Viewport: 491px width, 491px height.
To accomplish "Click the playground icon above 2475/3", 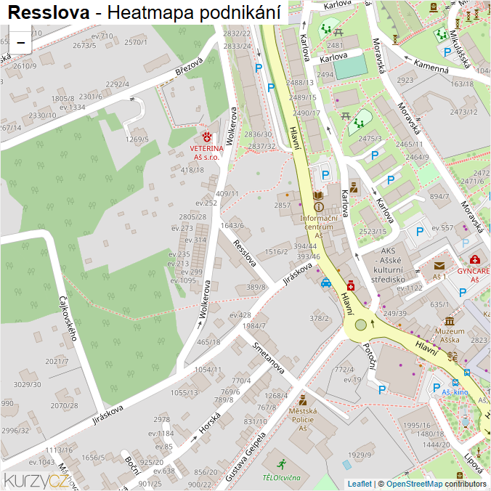I will pos(359,123).
